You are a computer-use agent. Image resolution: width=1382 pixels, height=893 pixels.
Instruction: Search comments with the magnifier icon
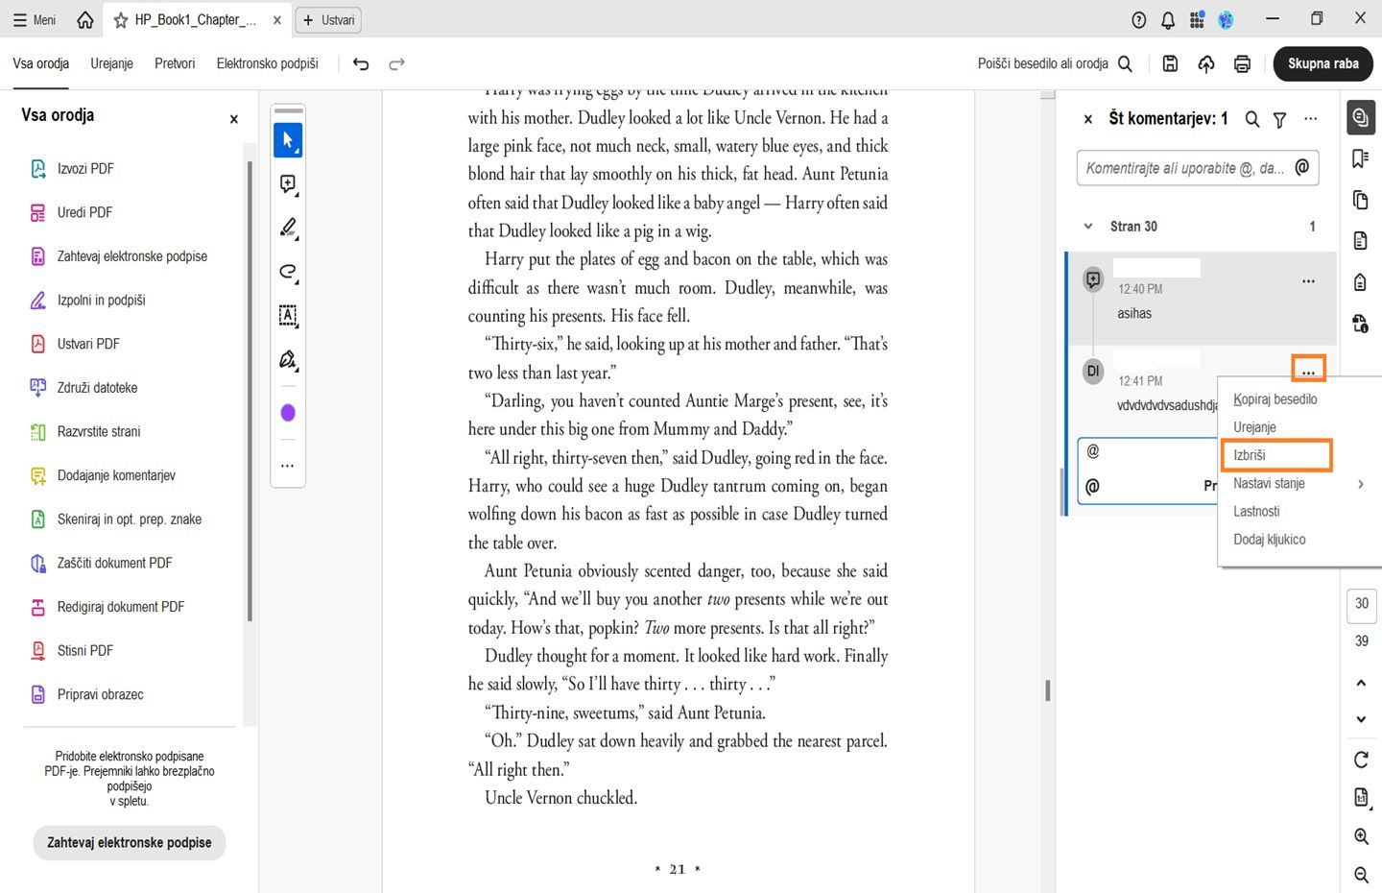(x=1252, y=119)
